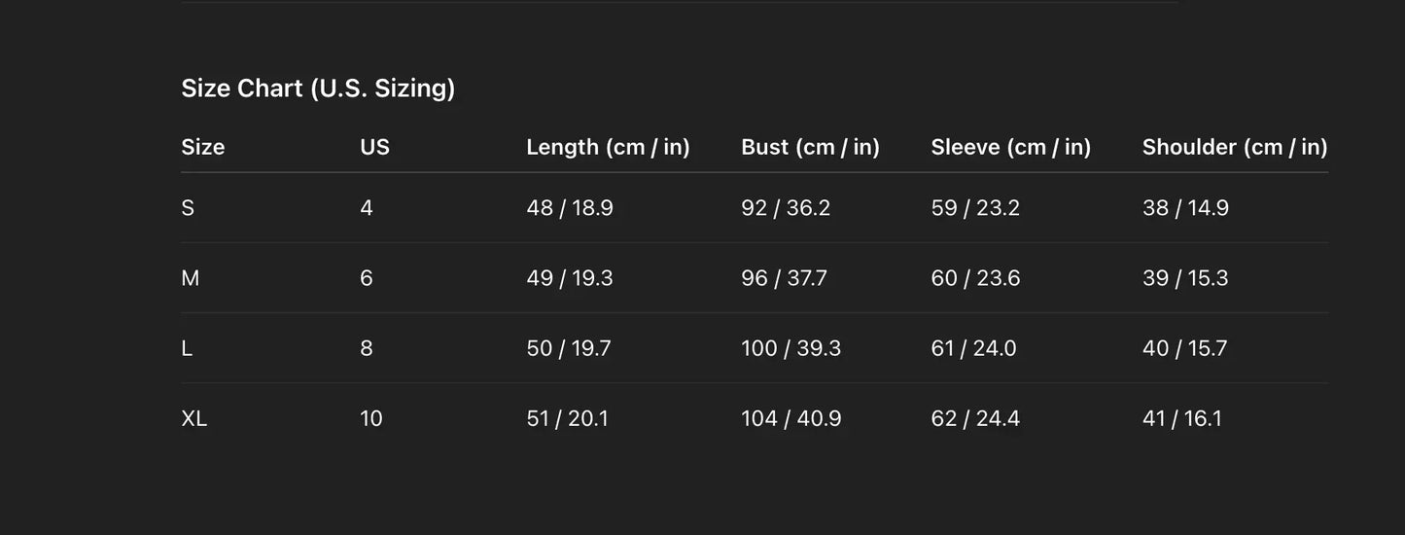Select the "104 / 40.9" bust value

790,418
